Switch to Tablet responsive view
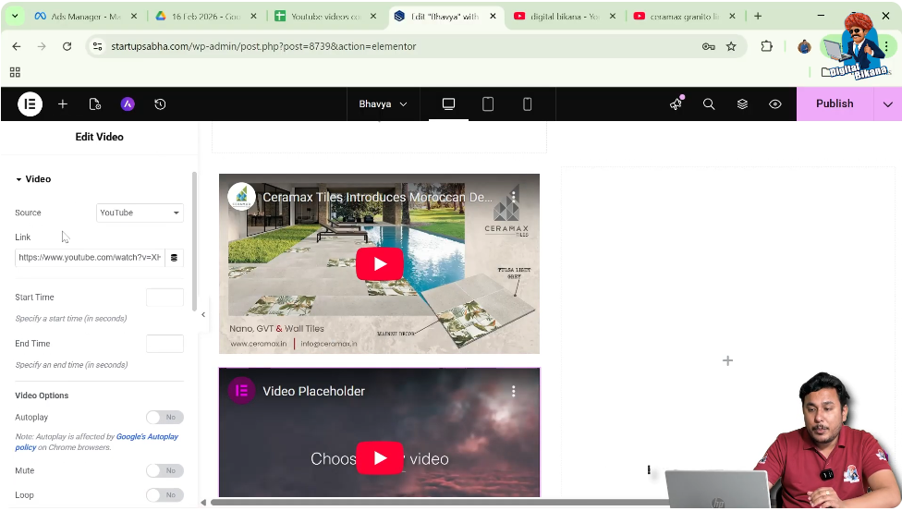 pyautogui.click(x=488, y=104)
